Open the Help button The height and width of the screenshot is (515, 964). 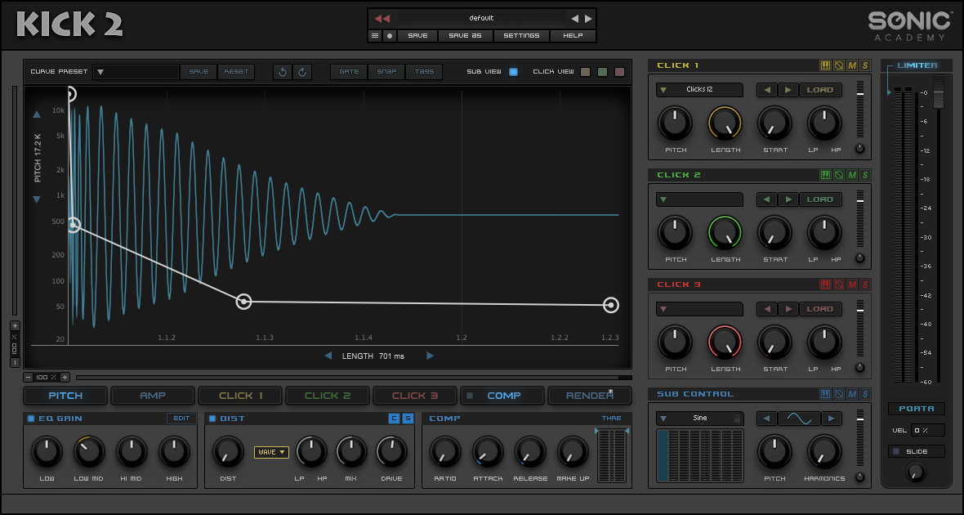click(573, 36)
